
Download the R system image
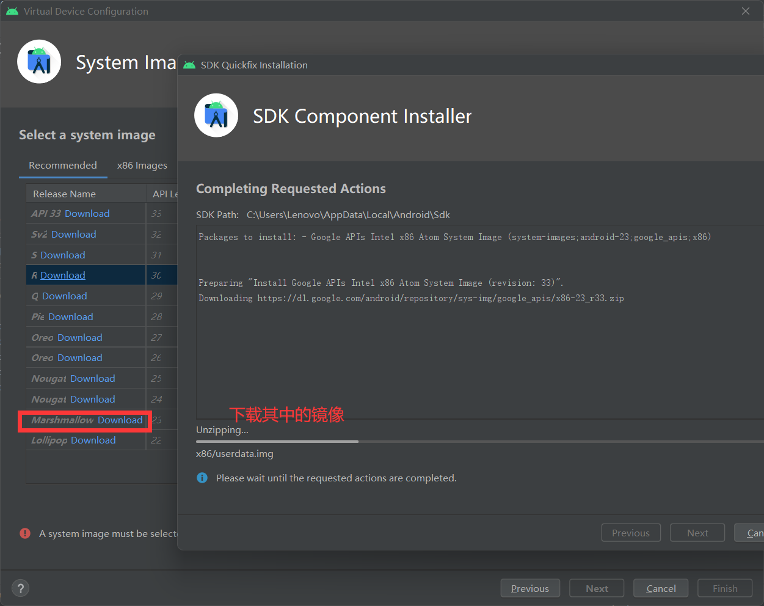click(63, 276)
